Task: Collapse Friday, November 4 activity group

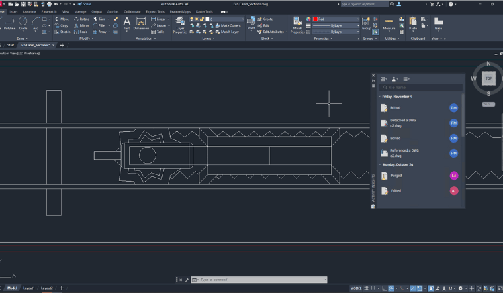Action: point(380,97)
